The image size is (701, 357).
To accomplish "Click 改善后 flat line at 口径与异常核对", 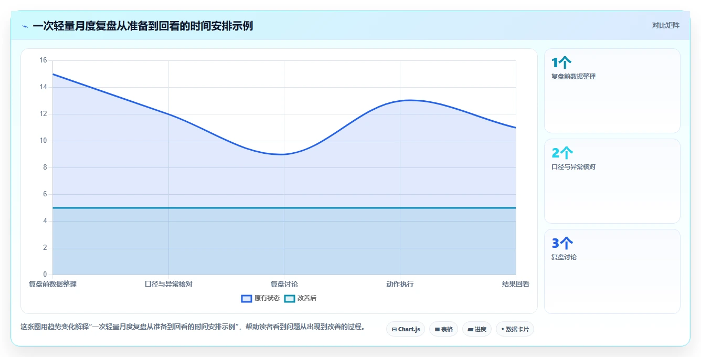I will click(168, 208).
